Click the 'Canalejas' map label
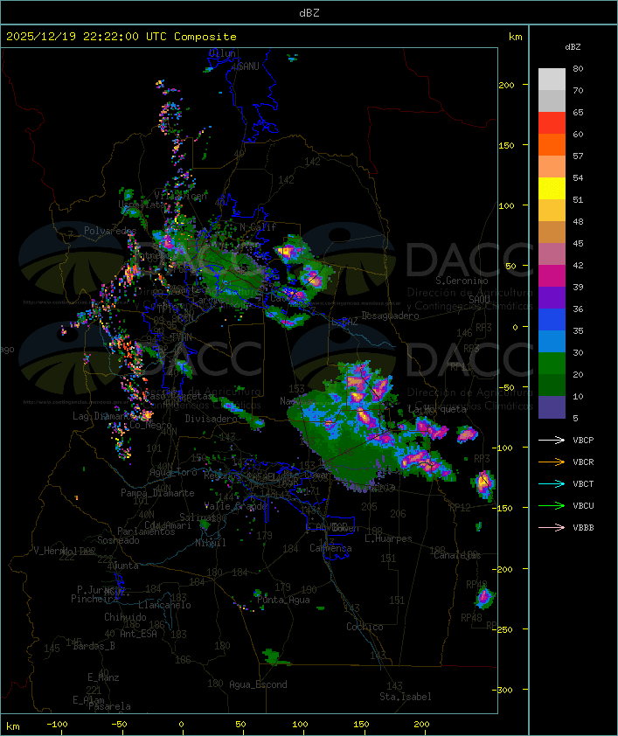618x736 pixels. coord(457,555)
